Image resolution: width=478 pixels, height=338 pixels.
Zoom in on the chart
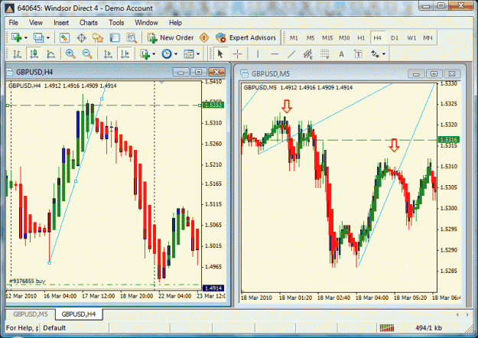coord(70,54)
